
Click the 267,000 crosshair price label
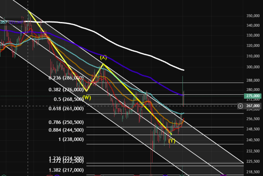(x=253, y=106)
